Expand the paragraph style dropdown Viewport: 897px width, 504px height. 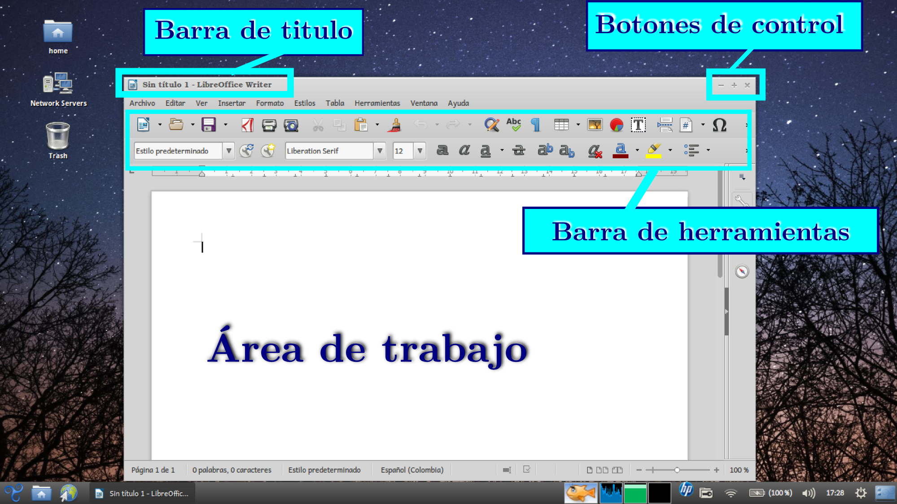tap(229, 151)
